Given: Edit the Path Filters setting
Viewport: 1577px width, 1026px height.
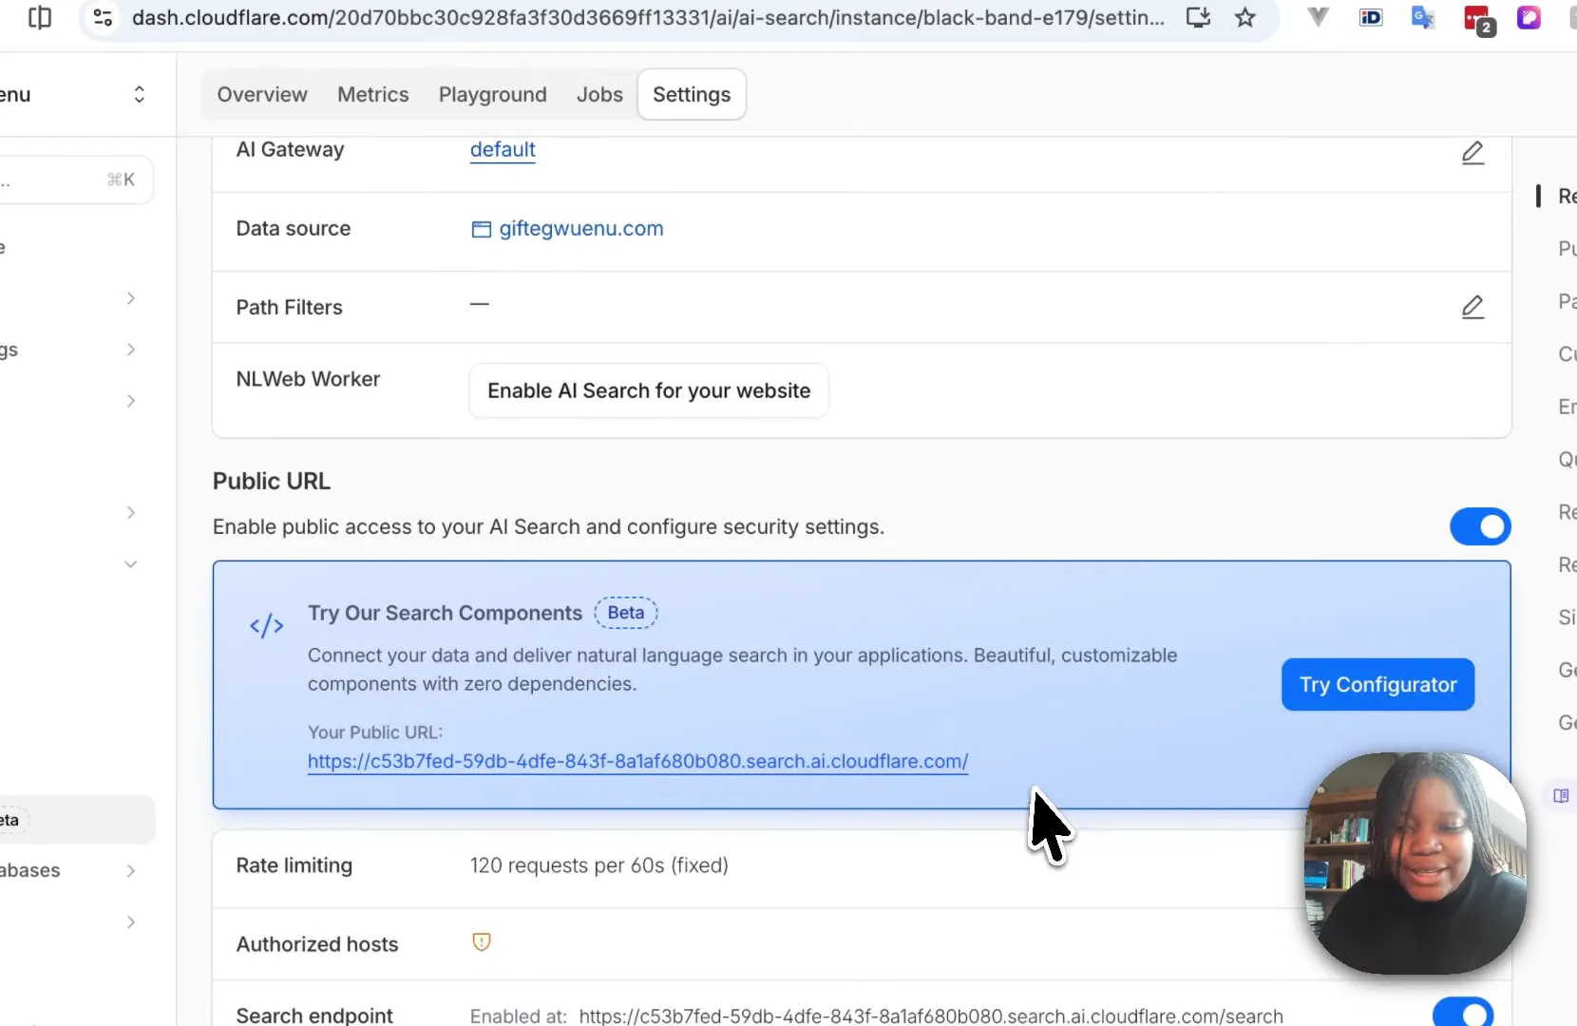Looking at the screenshot, I should click(x=1472, y=307).
